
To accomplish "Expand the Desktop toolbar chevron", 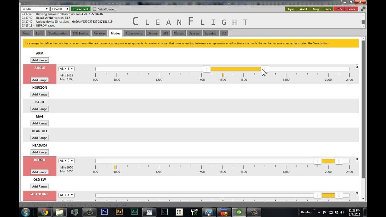I will pos(315,210).
